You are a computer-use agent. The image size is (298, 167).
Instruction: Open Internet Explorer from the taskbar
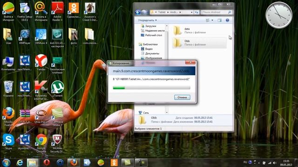click(x=20, y=163)
